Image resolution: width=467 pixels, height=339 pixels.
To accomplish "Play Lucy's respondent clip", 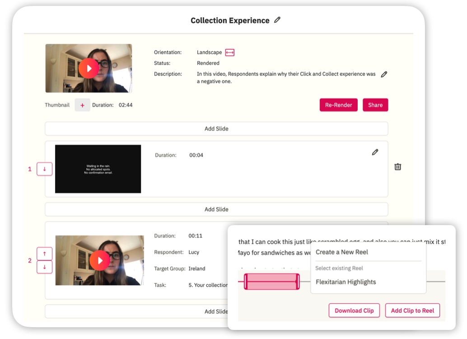I will point(100,260).
